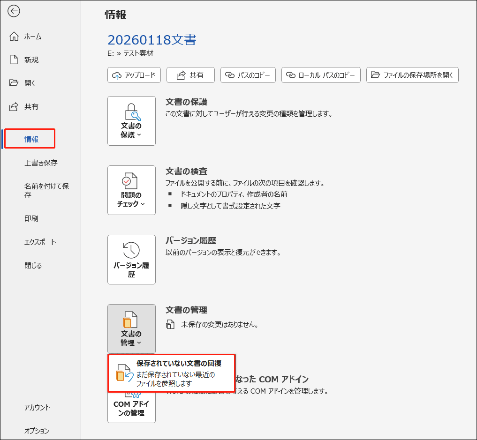Open COM アドインの管理 icon
This screenshot has height=440, width=477.
(131, 407)
